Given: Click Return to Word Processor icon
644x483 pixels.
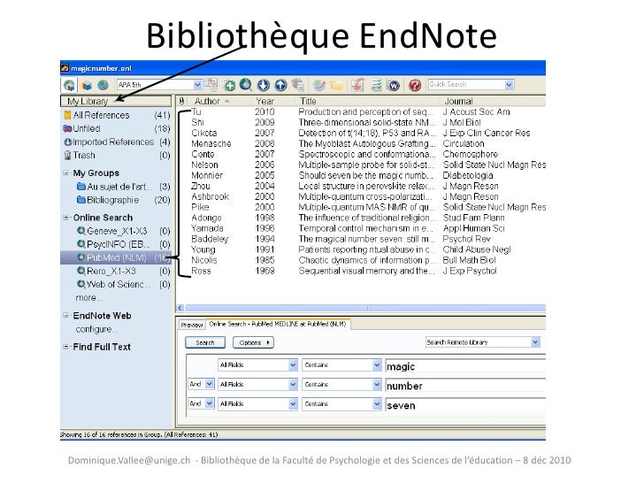Looking at the screenshot, I should coord(394,85).
